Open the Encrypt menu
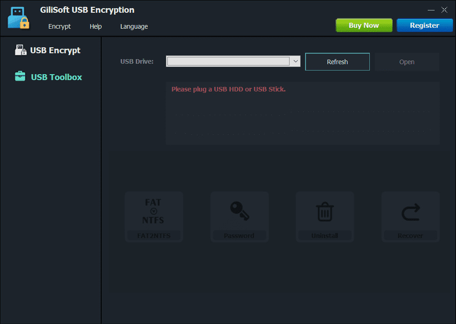Image resolution: width=456 pixels, height=324 pixels. coord(59,26)
